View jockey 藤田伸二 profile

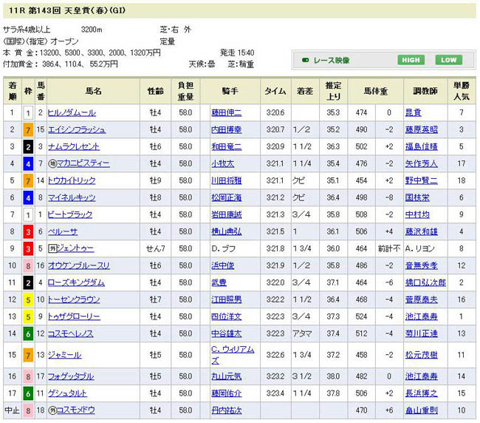226,112
